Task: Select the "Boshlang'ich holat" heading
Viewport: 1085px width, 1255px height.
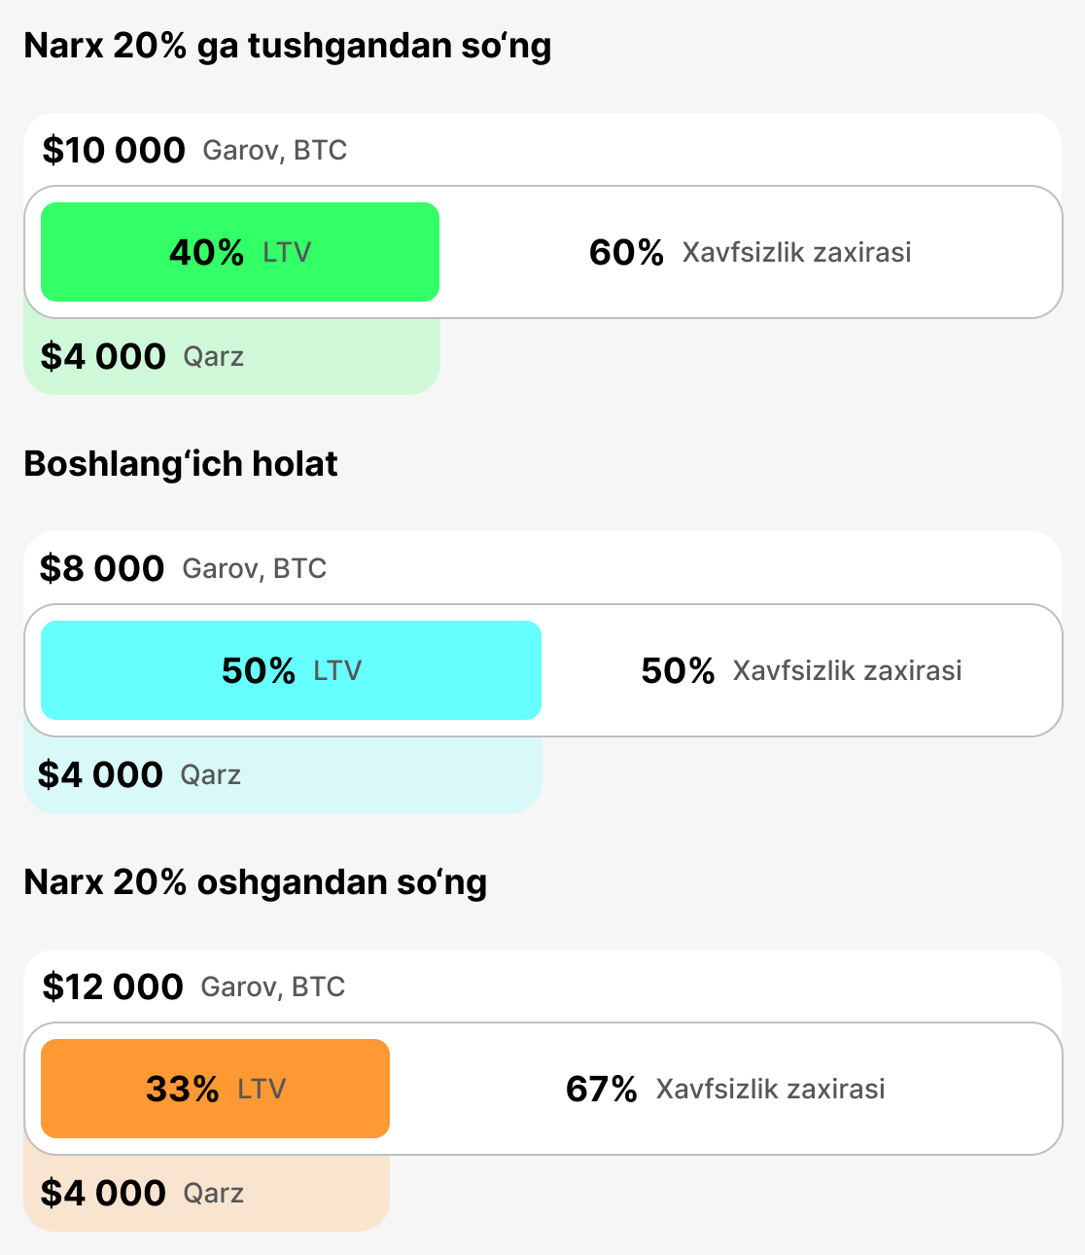Action: 181,464
